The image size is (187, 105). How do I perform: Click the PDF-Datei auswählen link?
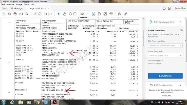click(156, 41)
